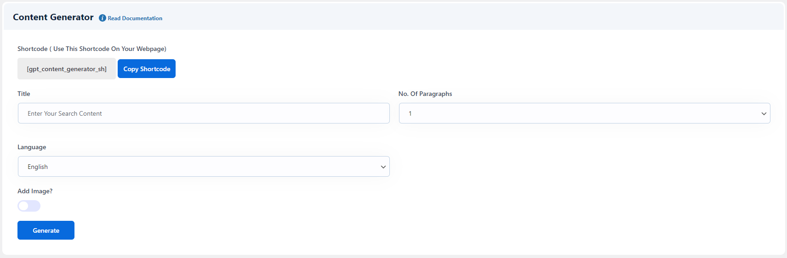This screenshot has width=787, height=258.
Task: Click the Shortcode usage hint label
Action: coord(92,49)
